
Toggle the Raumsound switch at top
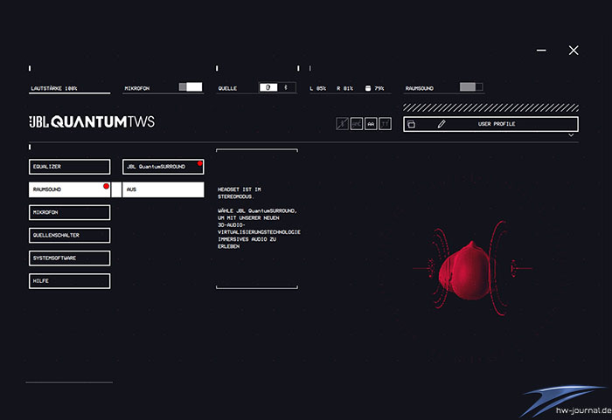pyautogui.click(x=471, y=87)
